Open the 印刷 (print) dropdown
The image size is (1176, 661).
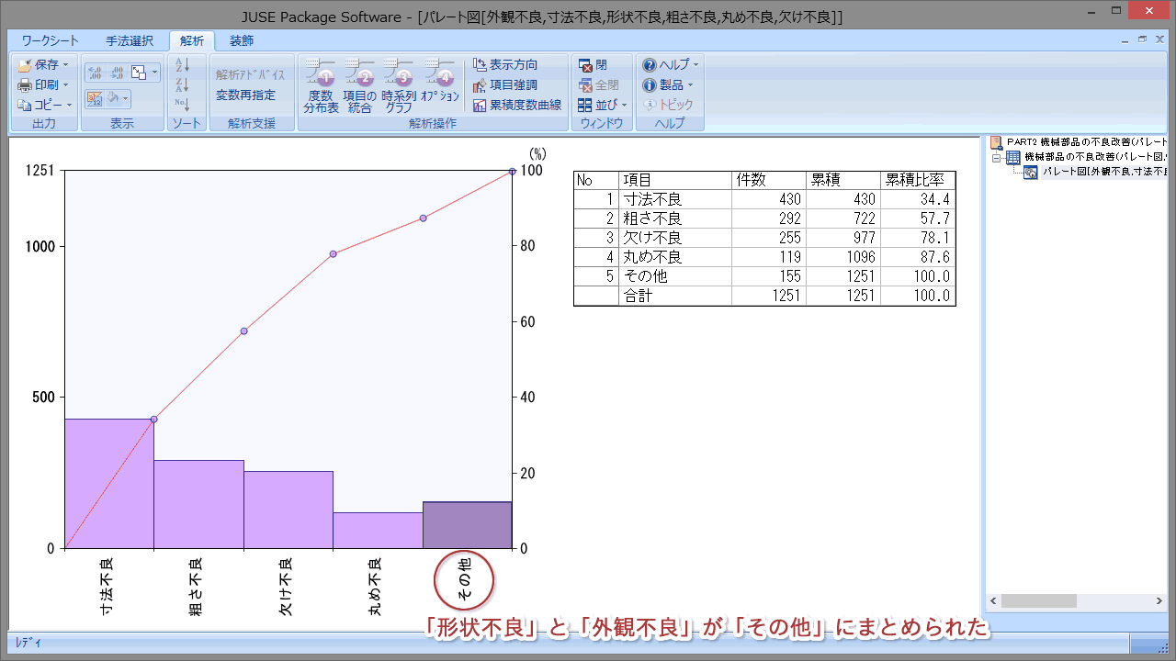[43, 84]
